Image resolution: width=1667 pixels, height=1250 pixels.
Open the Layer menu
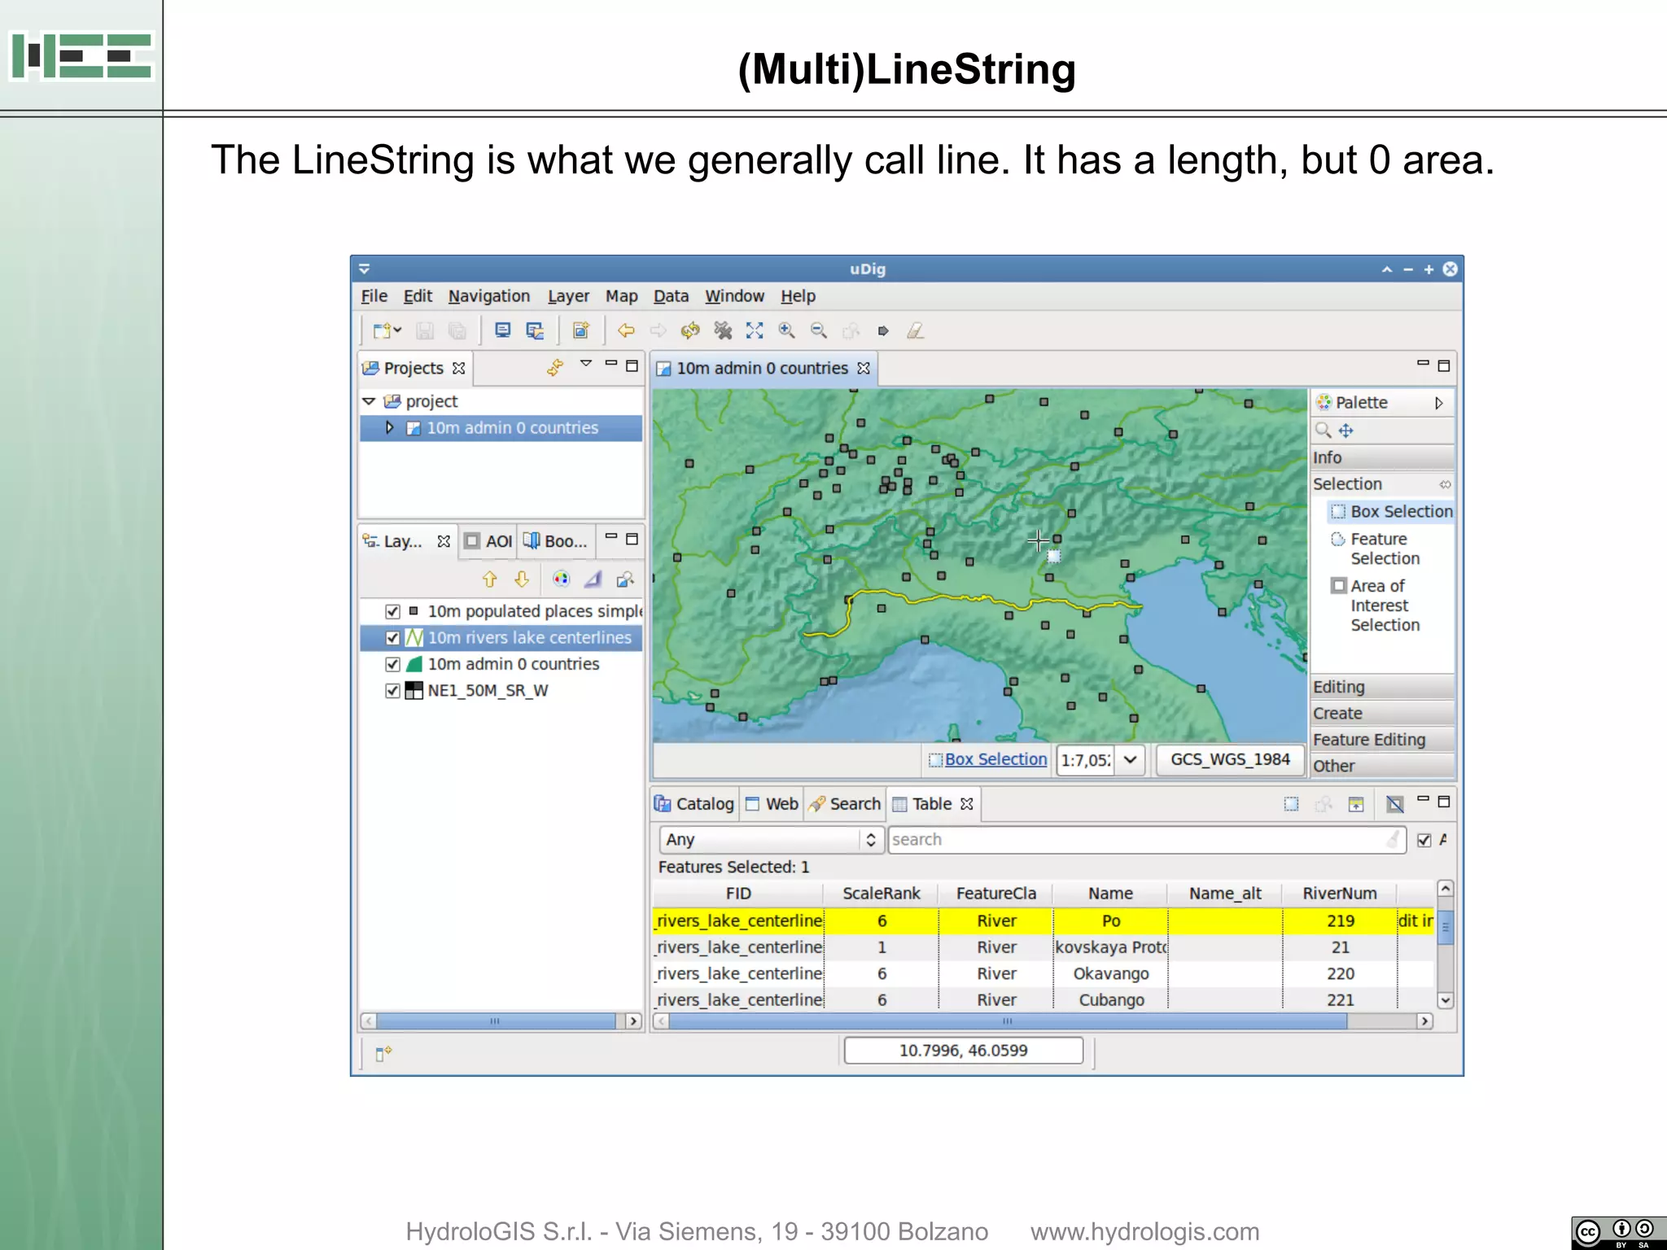[x=568, y=296]
